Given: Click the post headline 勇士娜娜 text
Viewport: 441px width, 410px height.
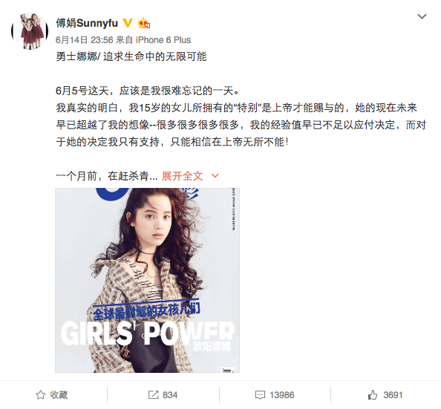Looking at the screenshot, I should tap(76, 57).
